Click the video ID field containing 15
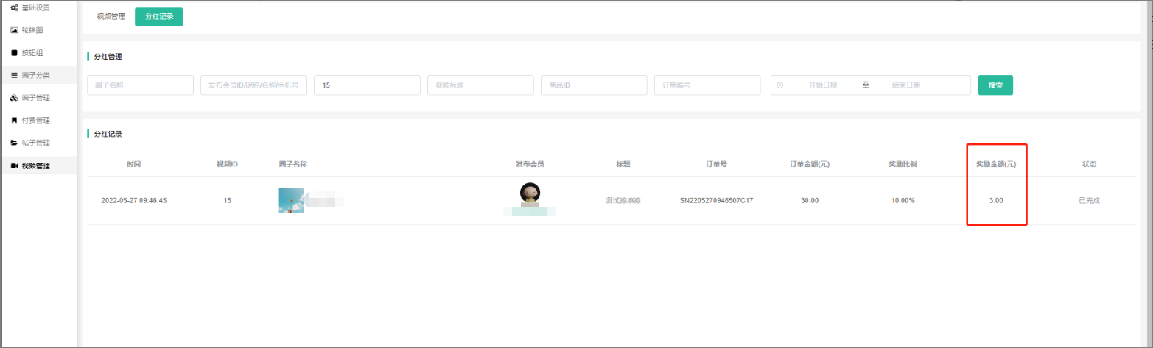 [x=367, y=85]
